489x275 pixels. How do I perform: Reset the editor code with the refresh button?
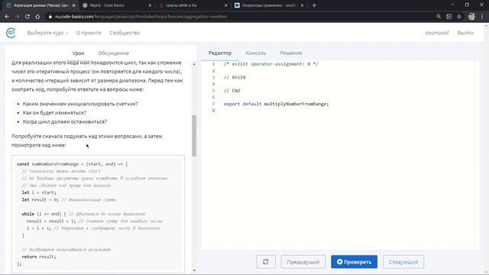(266, 261)
